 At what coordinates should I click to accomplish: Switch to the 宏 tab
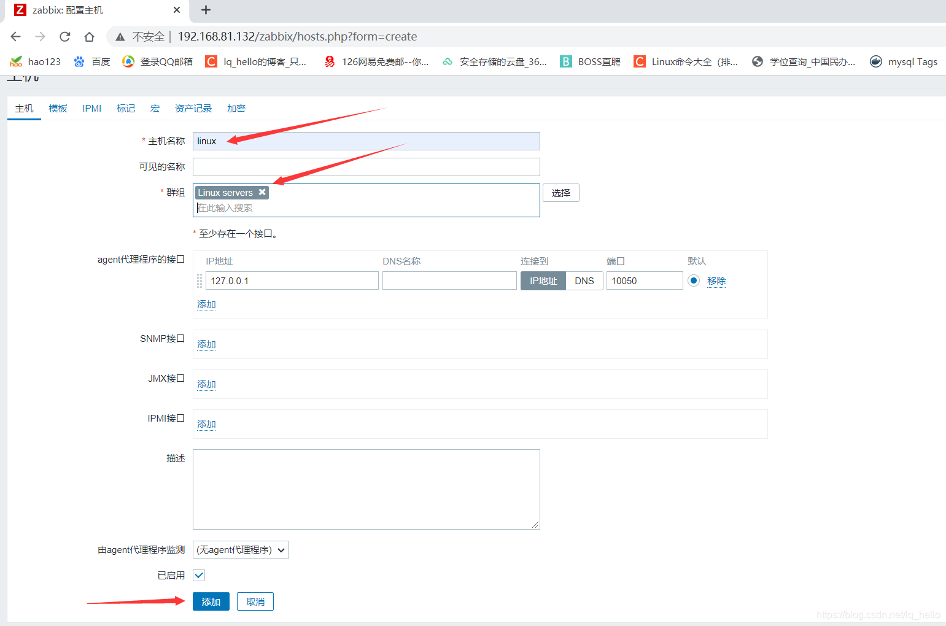[155, 109]
